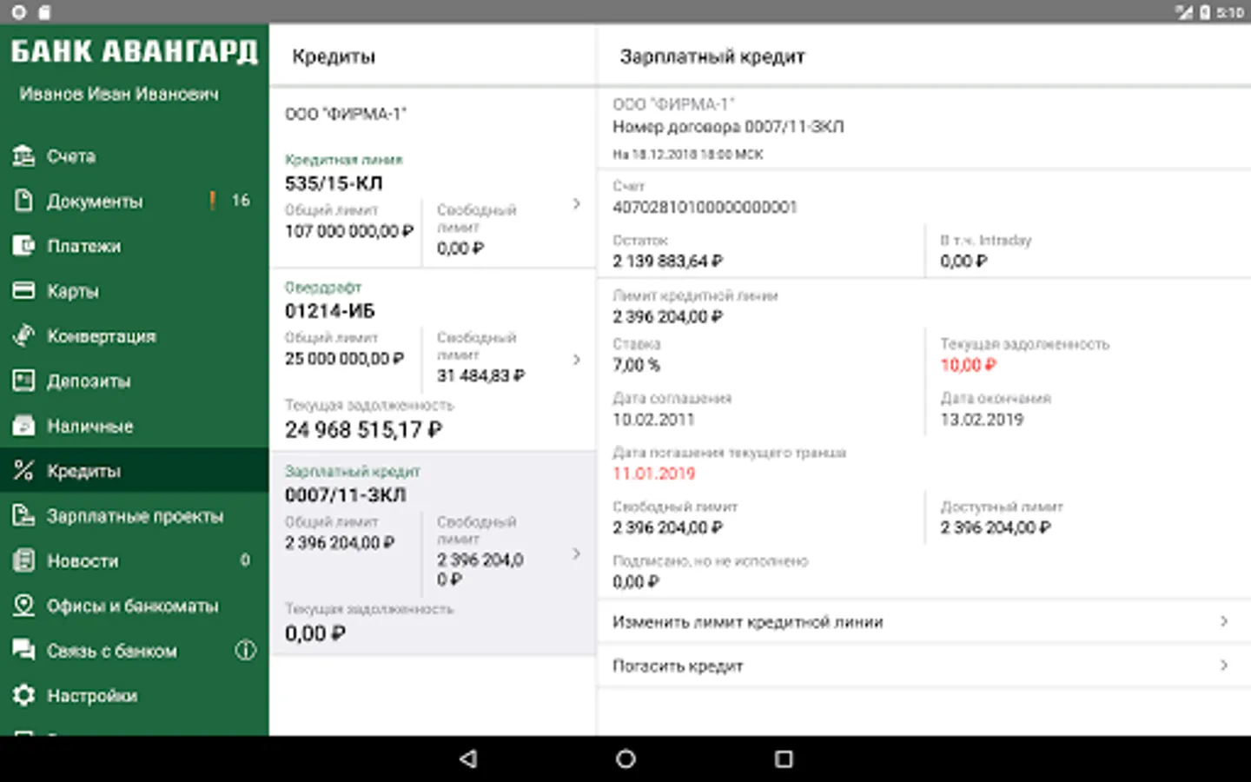The image size is (1251, 782).
Task: Tap Погасить кредит
Action: point(924,666)
